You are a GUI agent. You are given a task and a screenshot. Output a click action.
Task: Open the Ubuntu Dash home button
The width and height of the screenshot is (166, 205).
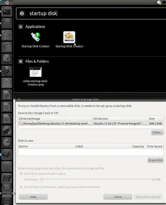(7, 2)
